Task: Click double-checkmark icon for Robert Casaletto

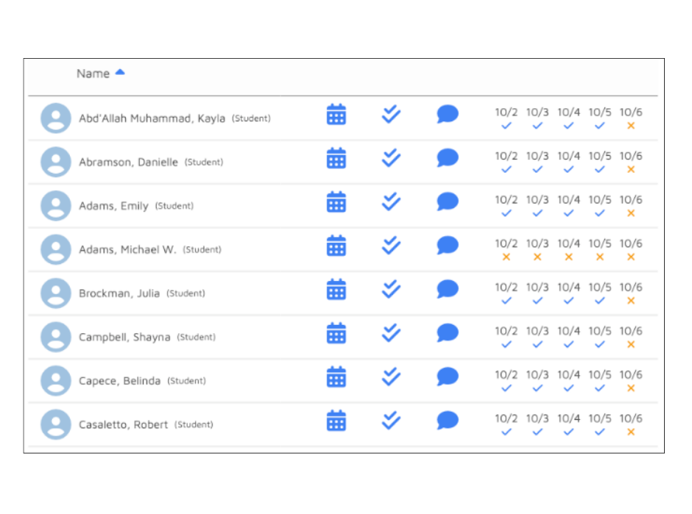Action: pos(391,421)
